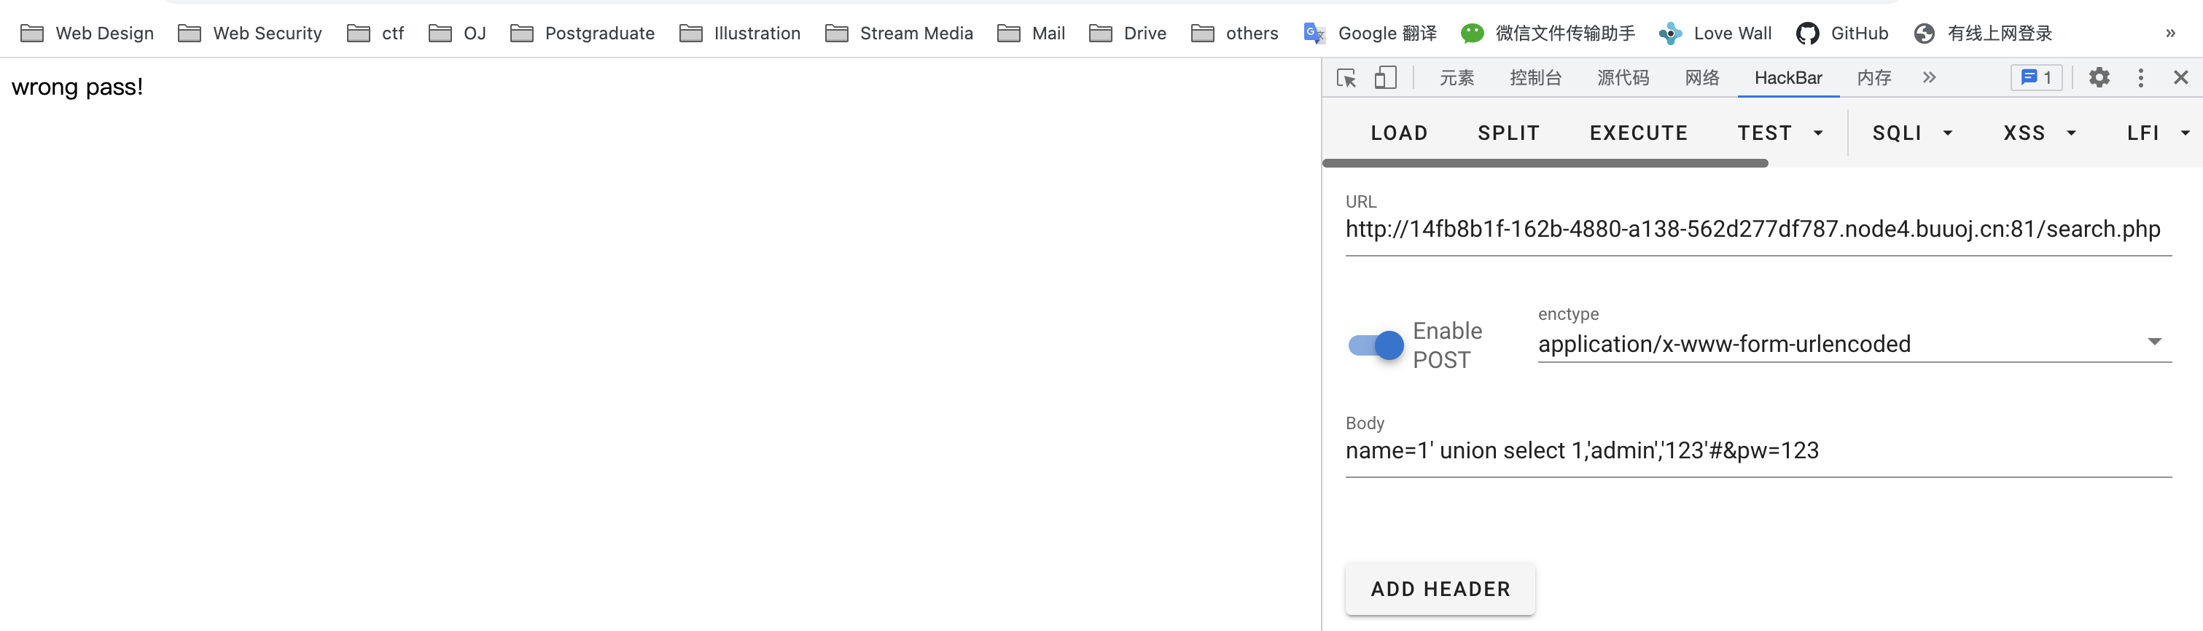Open the XSS dropdown menu
Viewport: 2203px width, 631px height.
pyautogui.click(x=2040, y=133)
